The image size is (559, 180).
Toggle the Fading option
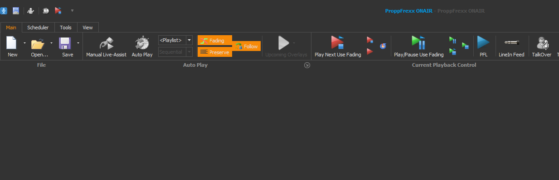tap(214, 41)
